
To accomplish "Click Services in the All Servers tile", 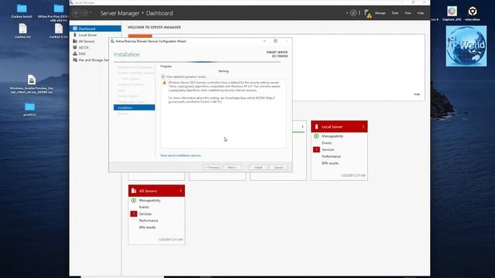I will click(145, 214).
